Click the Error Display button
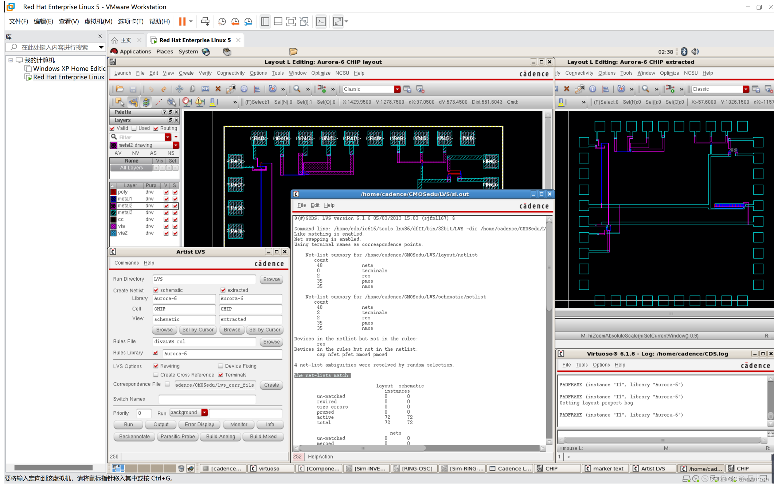 pyautogui.click(x=199, y=424)
